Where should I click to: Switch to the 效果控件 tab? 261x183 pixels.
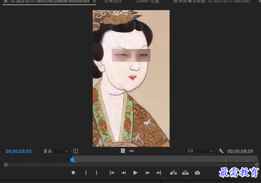[x=113, y=1]
